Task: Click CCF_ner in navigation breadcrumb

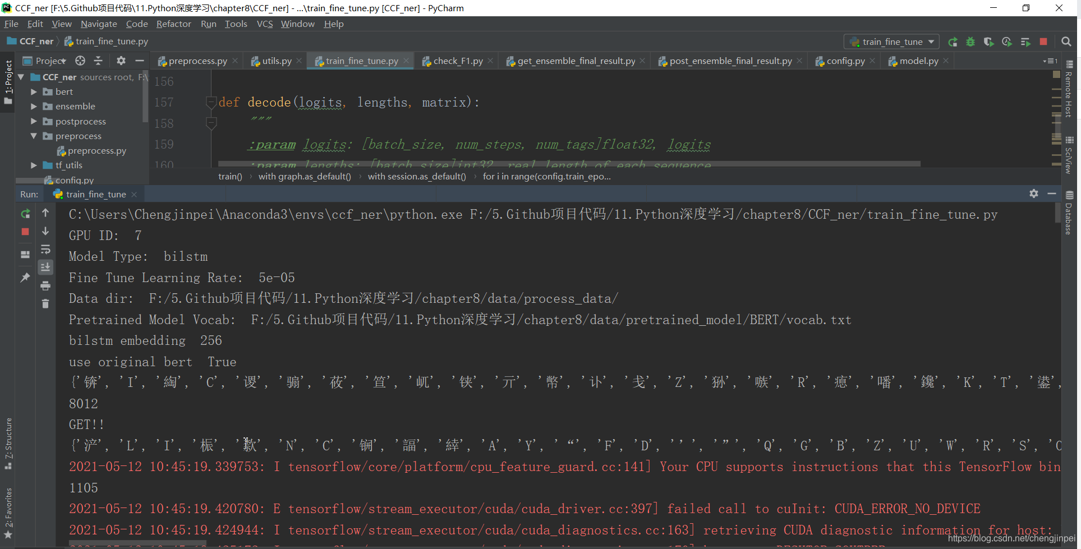Action: (x=30, y=41)
